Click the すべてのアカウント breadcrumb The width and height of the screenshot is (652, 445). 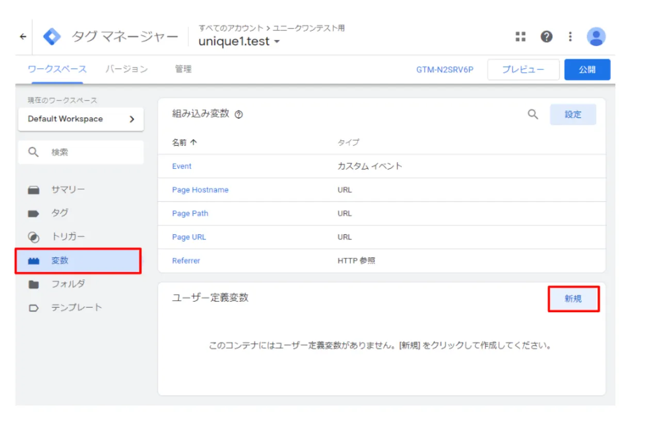point(231,28)
